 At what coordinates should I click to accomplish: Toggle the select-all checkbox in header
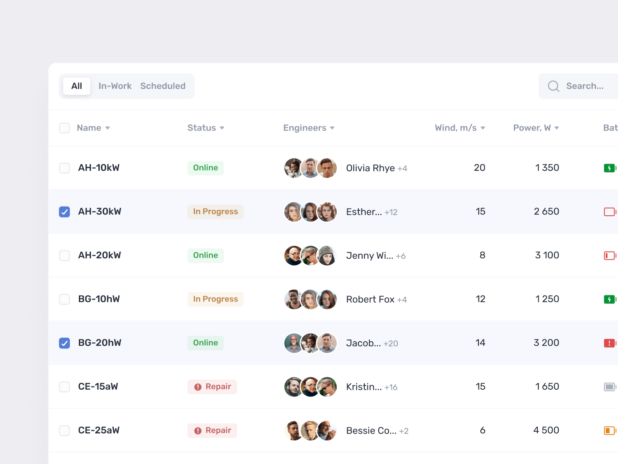point(64,128)
